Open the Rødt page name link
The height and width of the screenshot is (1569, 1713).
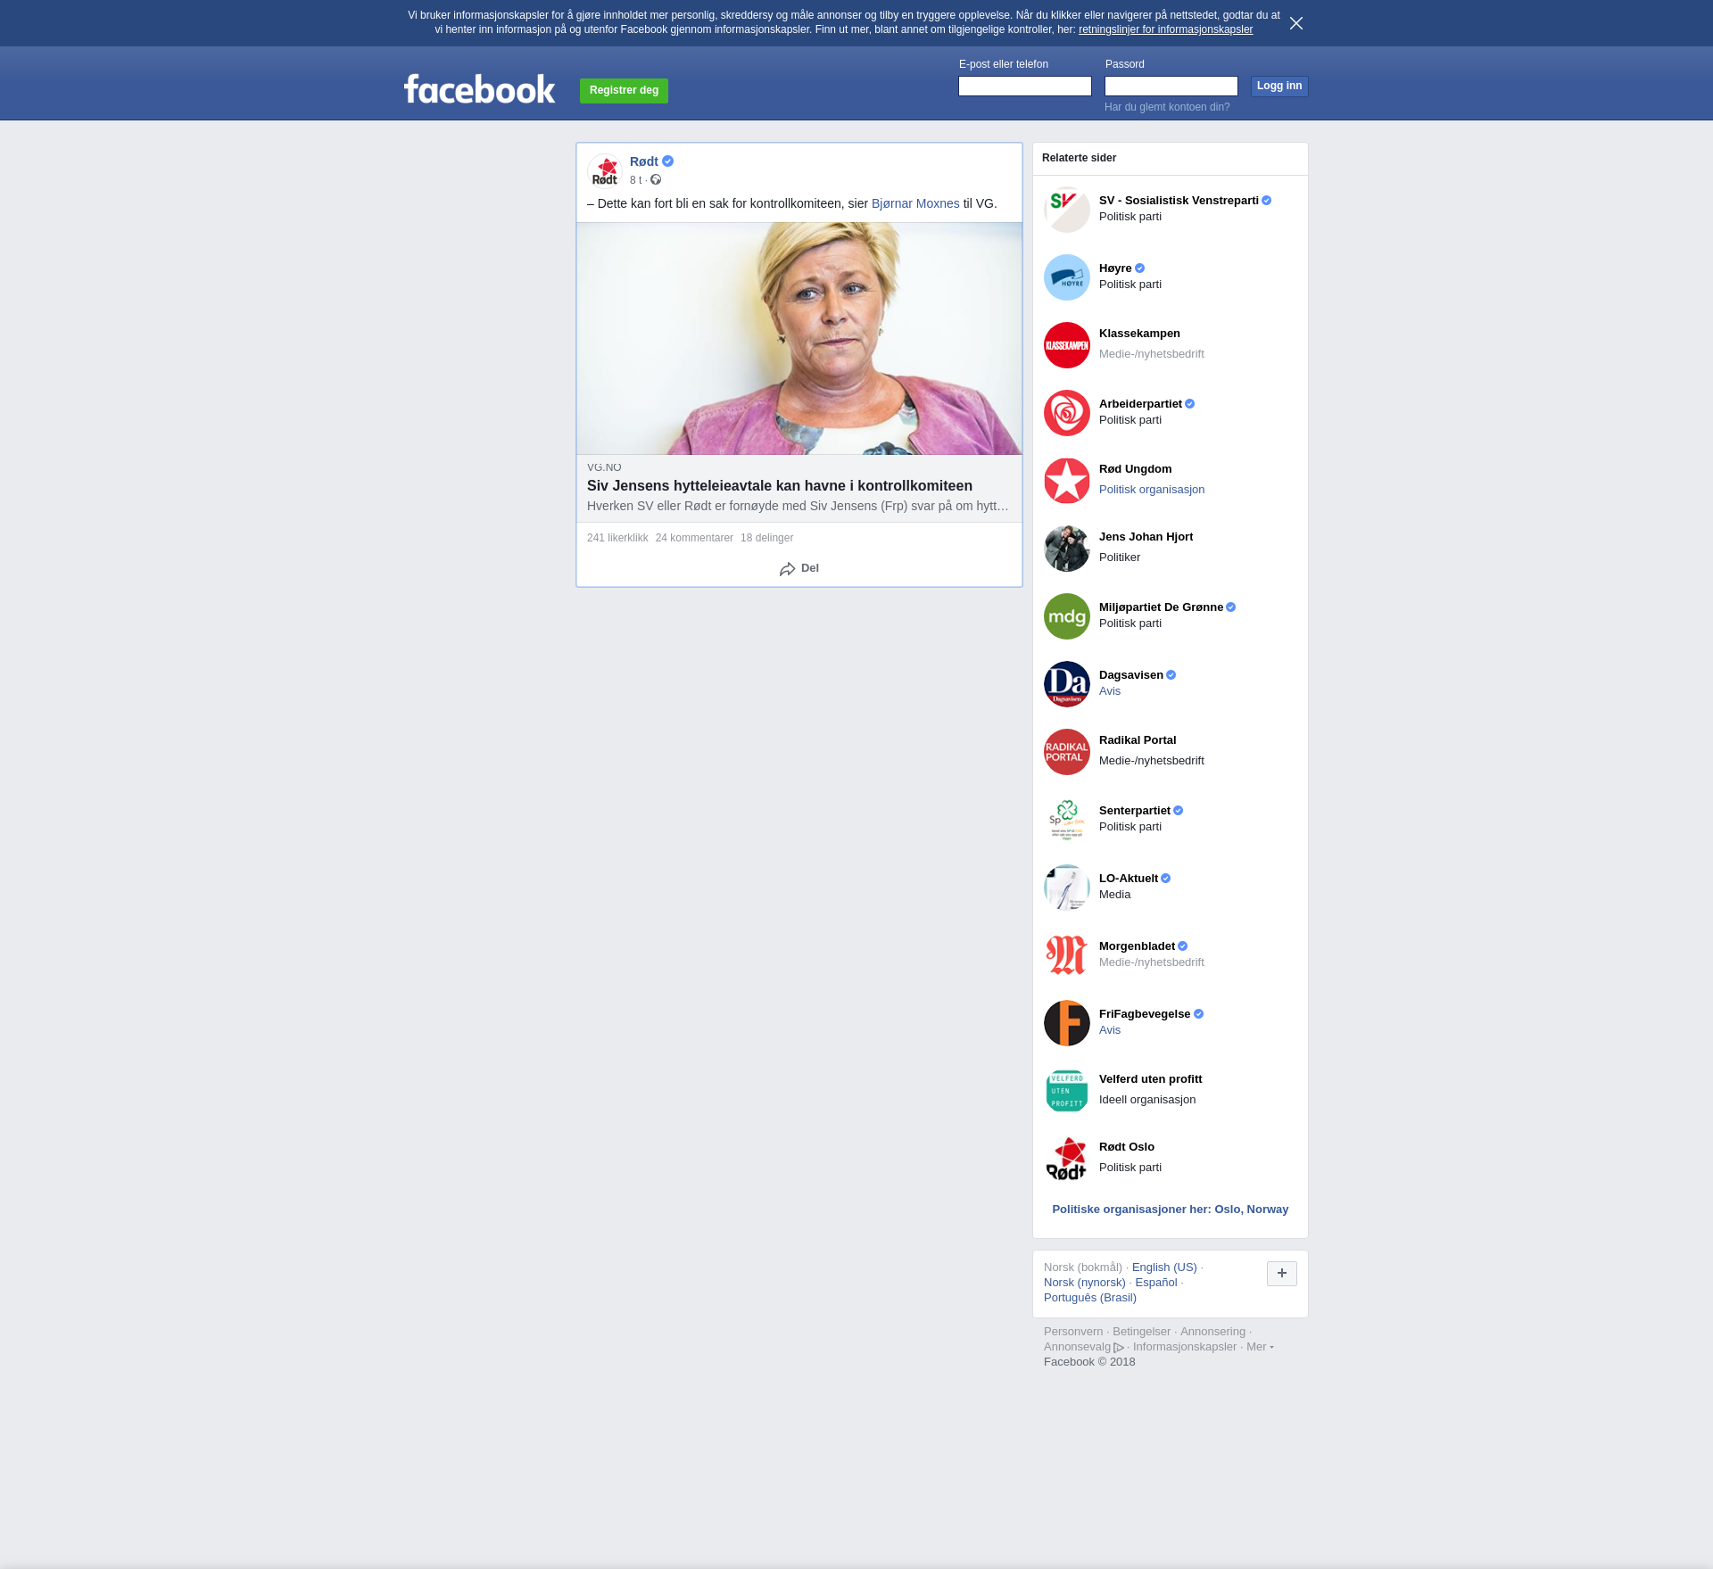coord(644,161)
